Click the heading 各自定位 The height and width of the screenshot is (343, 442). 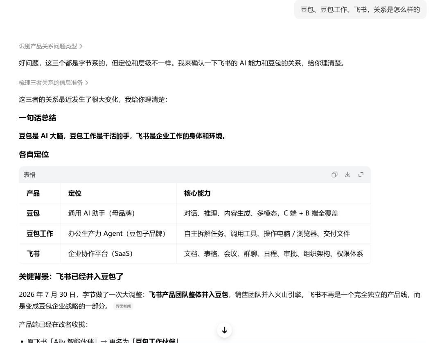point(34,154)
